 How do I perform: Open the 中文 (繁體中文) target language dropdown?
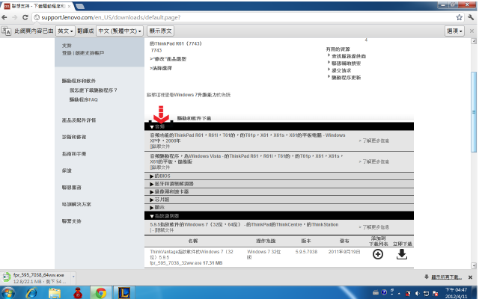120,31
